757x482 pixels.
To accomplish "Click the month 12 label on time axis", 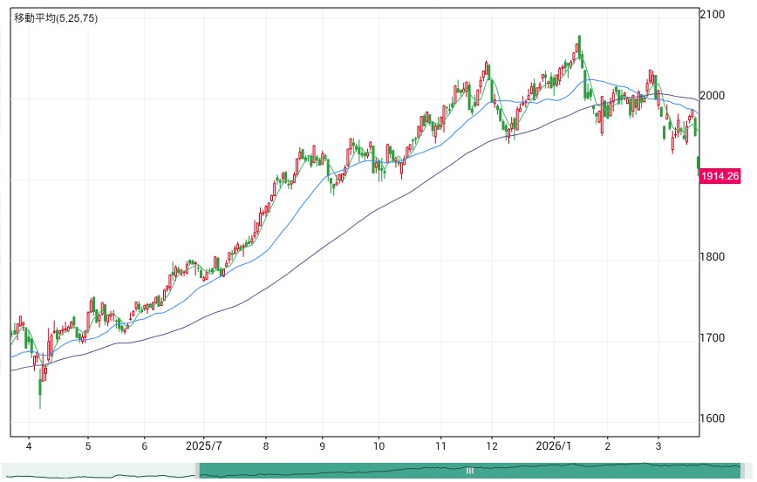I will 492,445.
